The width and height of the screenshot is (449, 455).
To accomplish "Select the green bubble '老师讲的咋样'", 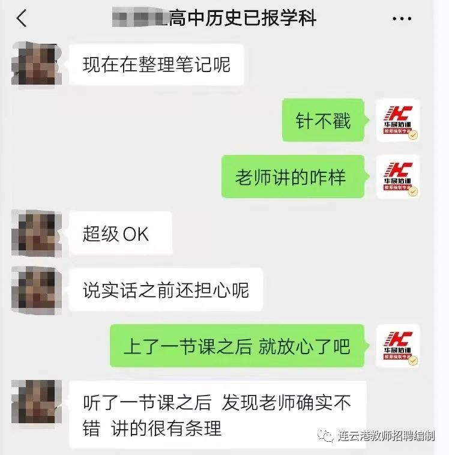I will [293, 176].
